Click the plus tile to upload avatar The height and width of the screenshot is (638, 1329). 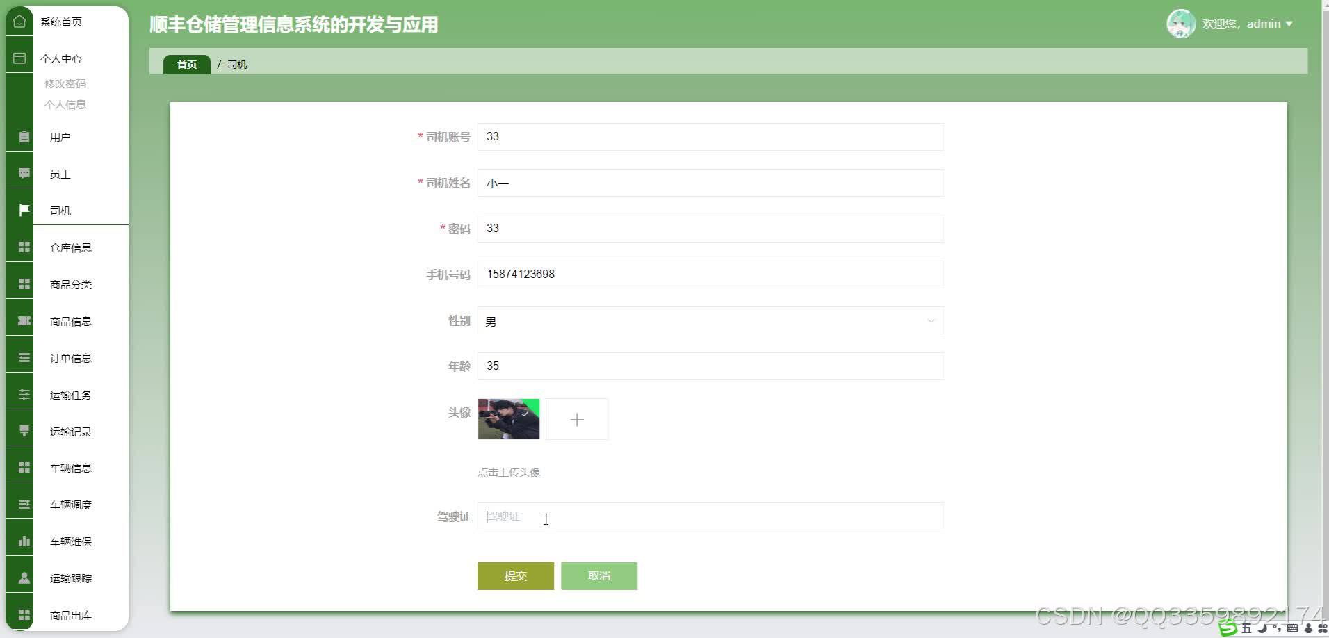tap(577, 419)
